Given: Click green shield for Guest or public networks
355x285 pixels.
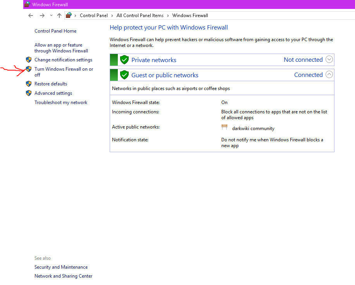Looking at the screenshot, I should point(124,75).
